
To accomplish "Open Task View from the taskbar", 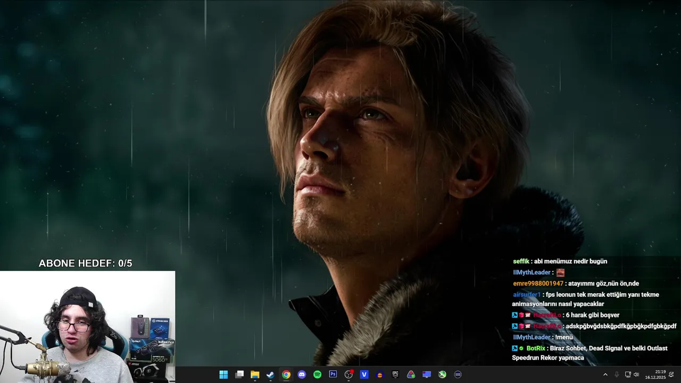I will [x=239, y=374].
